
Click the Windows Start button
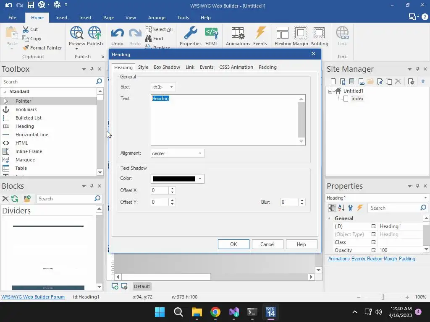pyautogui.click(x=160, y=312)
